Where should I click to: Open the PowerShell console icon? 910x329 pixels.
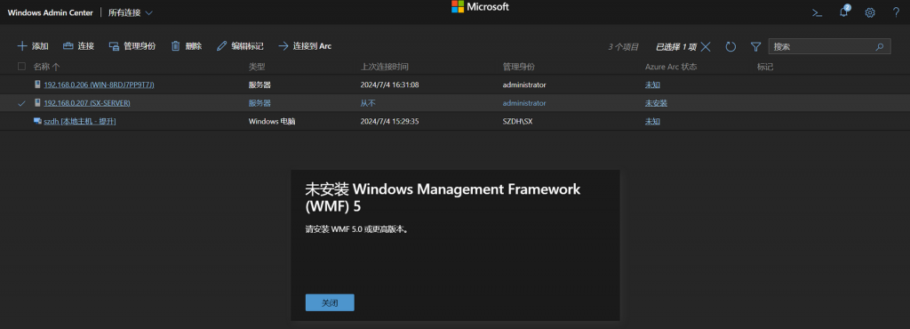point(818,12)
